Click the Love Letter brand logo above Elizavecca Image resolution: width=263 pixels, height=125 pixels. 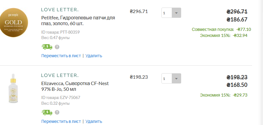pos(60,75)
